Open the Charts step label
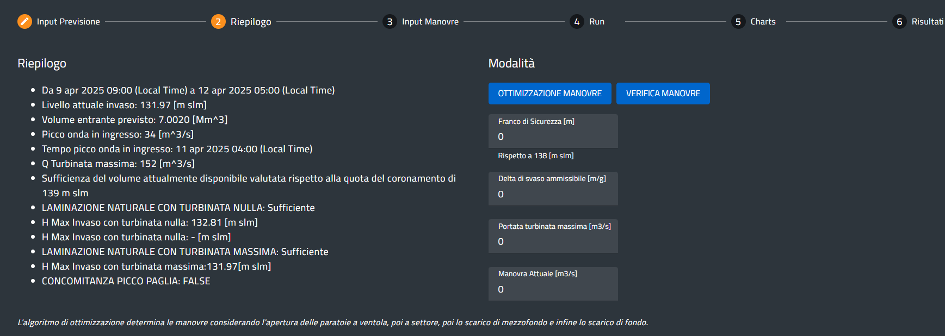The width and height of the screenshot is (945, 336). [763, 22]
